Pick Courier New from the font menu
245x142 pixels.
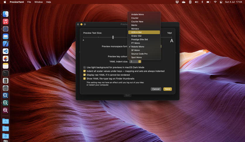pyautogui.click(x=144, y=22)
